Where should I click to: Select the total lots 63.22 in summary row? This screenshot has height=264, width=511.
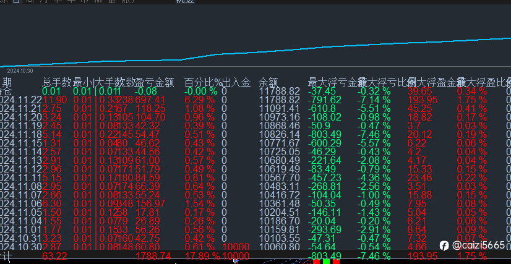(x=54, y=256)
